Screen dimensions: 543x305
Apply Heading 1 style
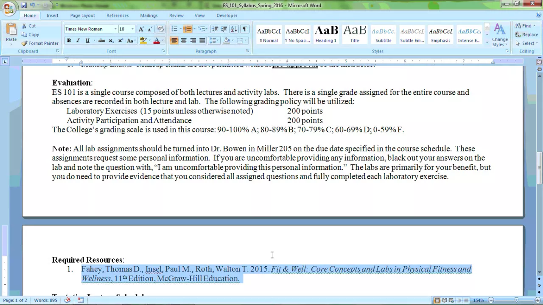(x=326, y=35)
